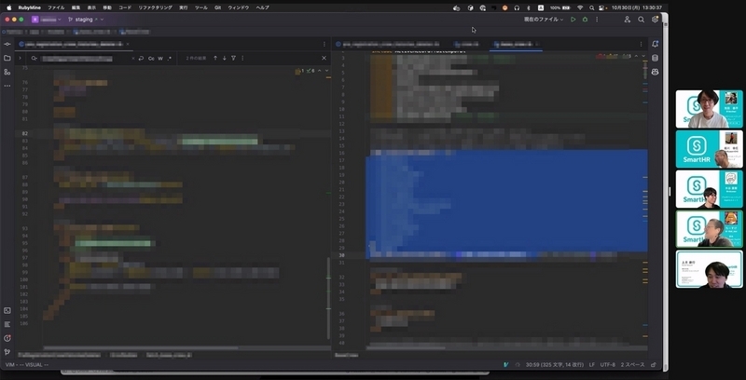Open the RubyMine application menu

tap(29, 7)
